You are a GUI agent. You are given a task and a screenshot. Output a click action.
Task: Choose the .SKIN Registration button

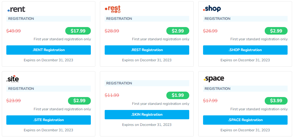point(147,114)
